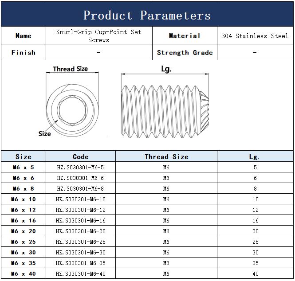295x281 pixels.
Task: Select the 304 Stainless Steel material cell
Action: (x=255, y=36)
